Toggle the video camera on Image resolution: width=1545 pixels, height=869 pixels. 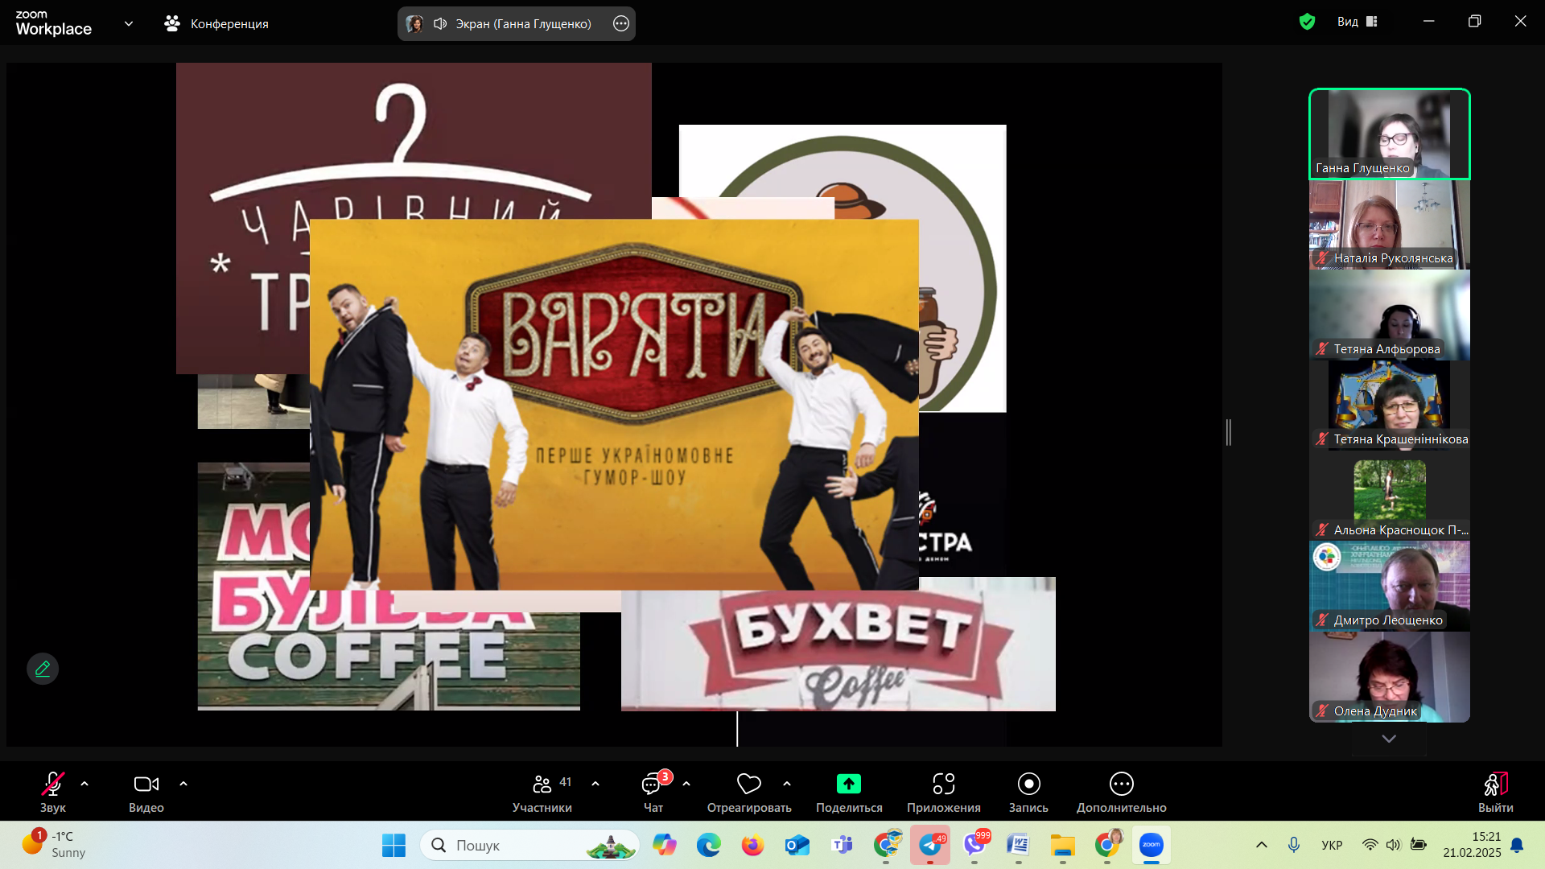[146, 792]
